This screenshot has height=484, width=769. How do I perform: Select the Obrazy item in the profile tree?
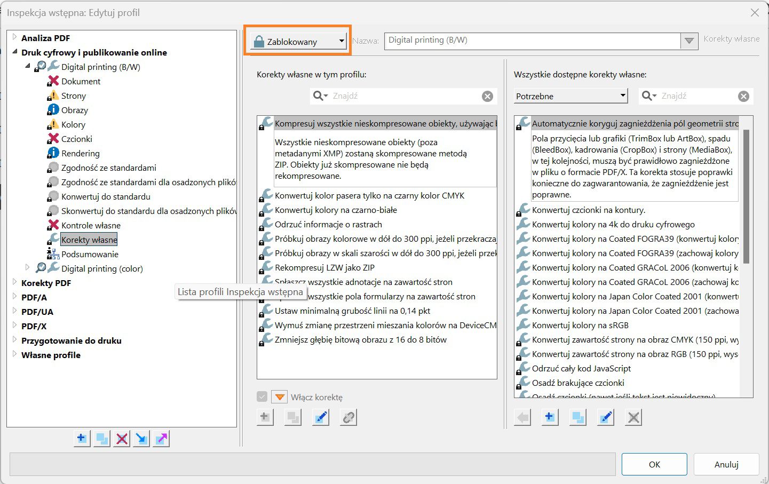[75, 110]
